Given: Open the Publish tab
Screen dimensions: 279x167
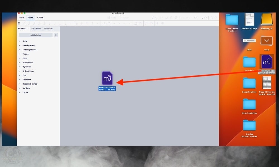Looking at the screenshot, I should point(40,18).
